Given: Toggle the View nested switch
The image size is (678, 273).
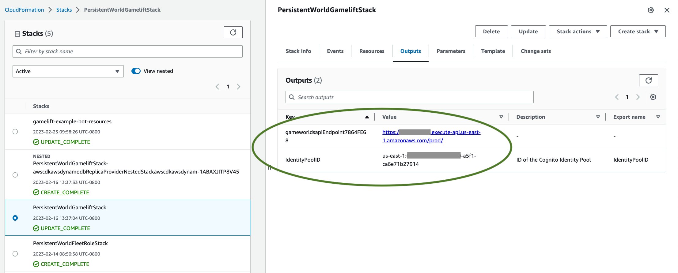Looking at the screenshot, I should (x=136, y=71).
